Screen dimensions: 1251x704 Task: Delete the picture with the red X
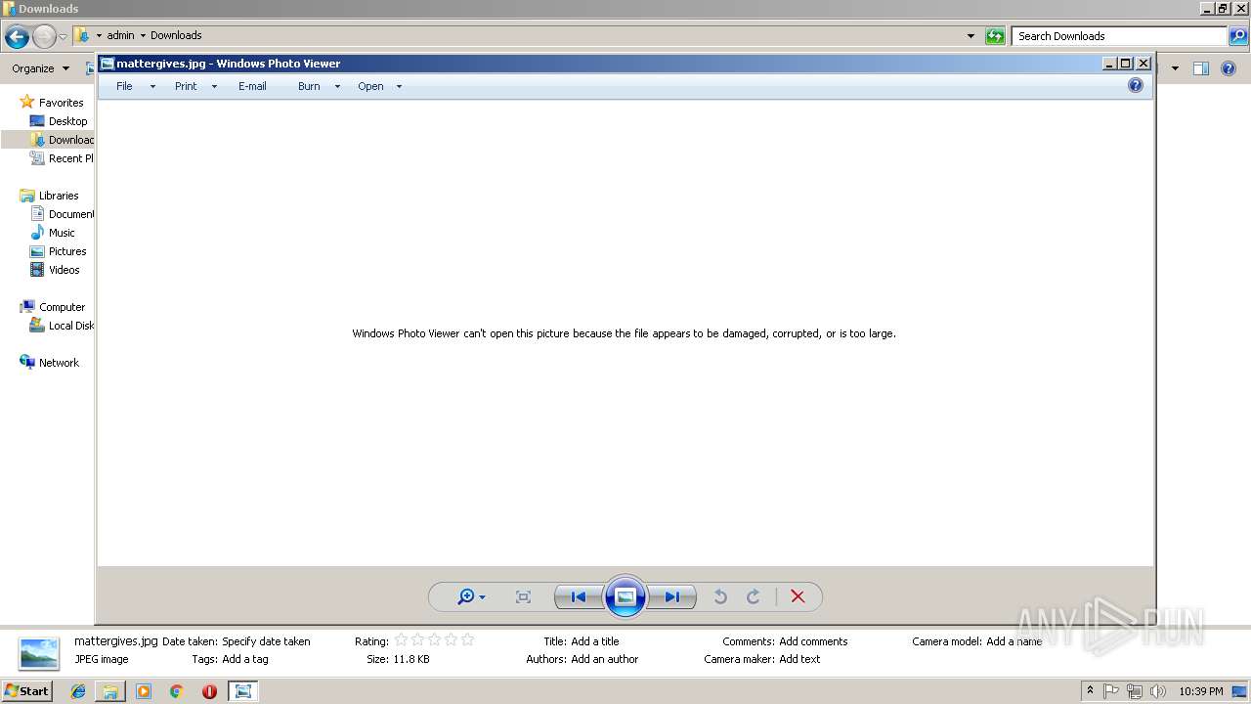point(798,596)
